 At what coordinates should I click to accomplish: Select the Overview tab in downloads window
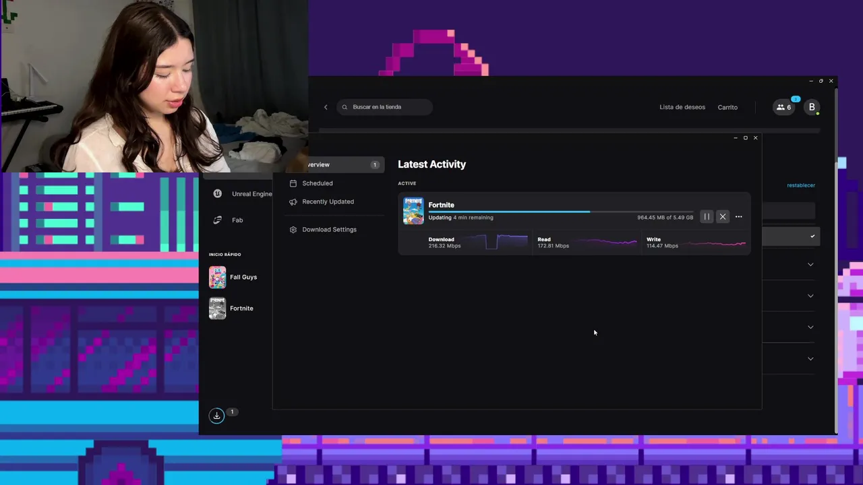pyautogui.click(x=345, y=164)
